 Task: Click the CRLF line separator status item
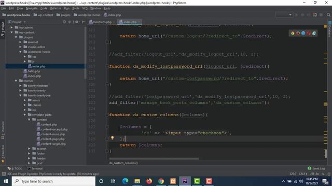click(303, 174)
